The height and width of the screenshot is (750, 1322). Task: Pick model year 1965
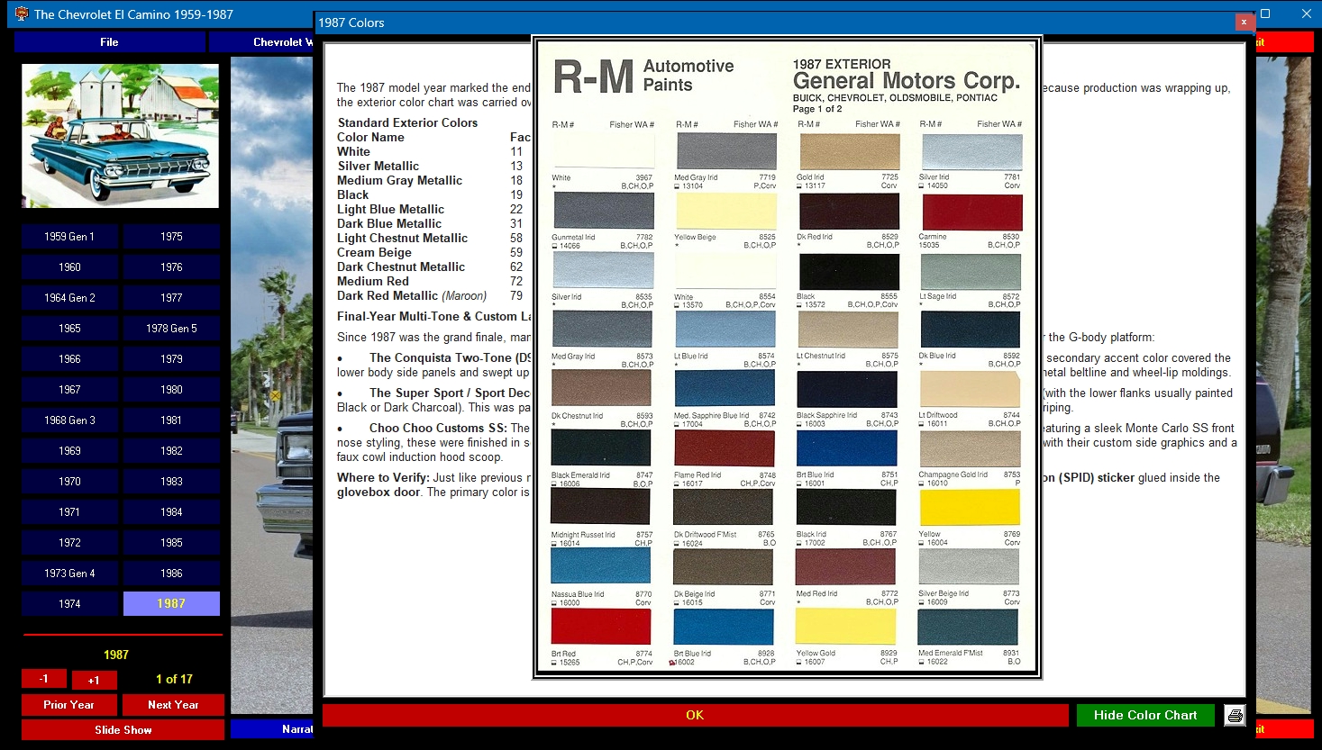69,329
